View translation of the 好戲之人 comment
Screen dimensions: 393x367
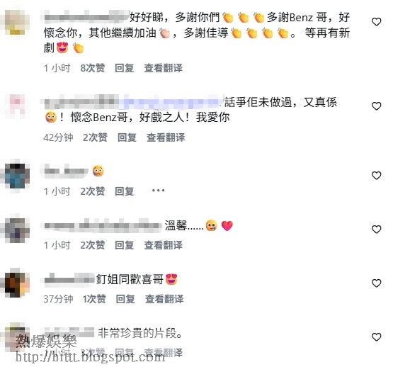166,137
